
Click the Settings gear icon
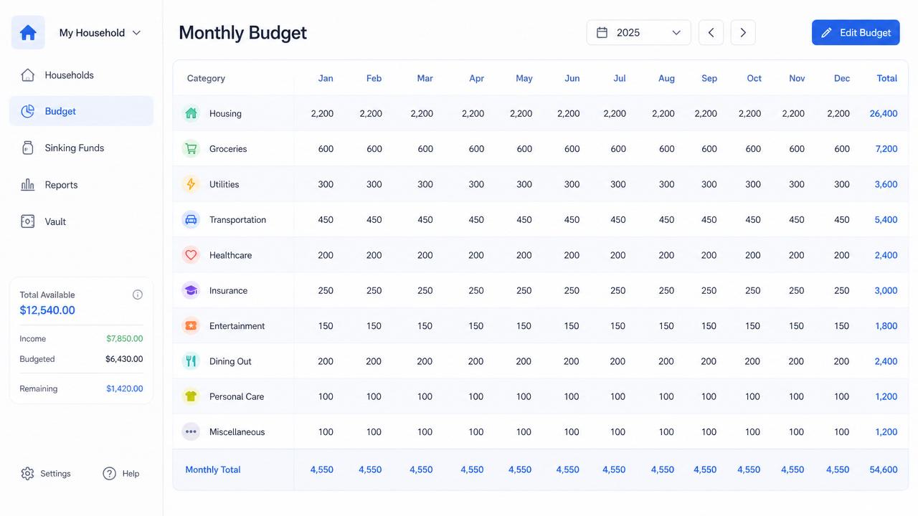click(27, 474)
